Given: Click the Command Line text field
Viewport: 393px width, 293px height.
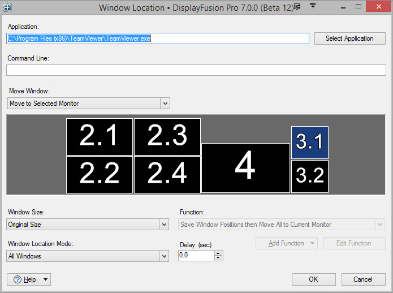Looking at the screenshot, I should (196, 70).
